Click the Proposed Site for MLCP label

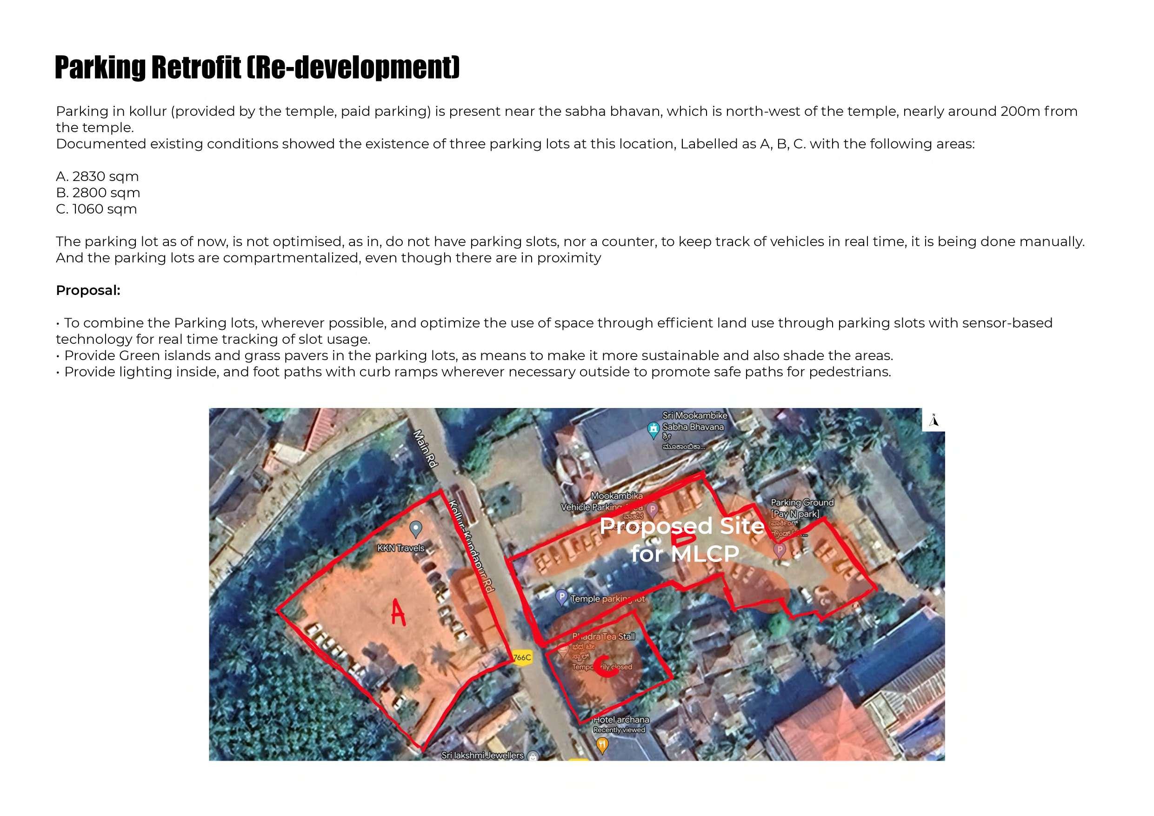[x=682, y=540]
